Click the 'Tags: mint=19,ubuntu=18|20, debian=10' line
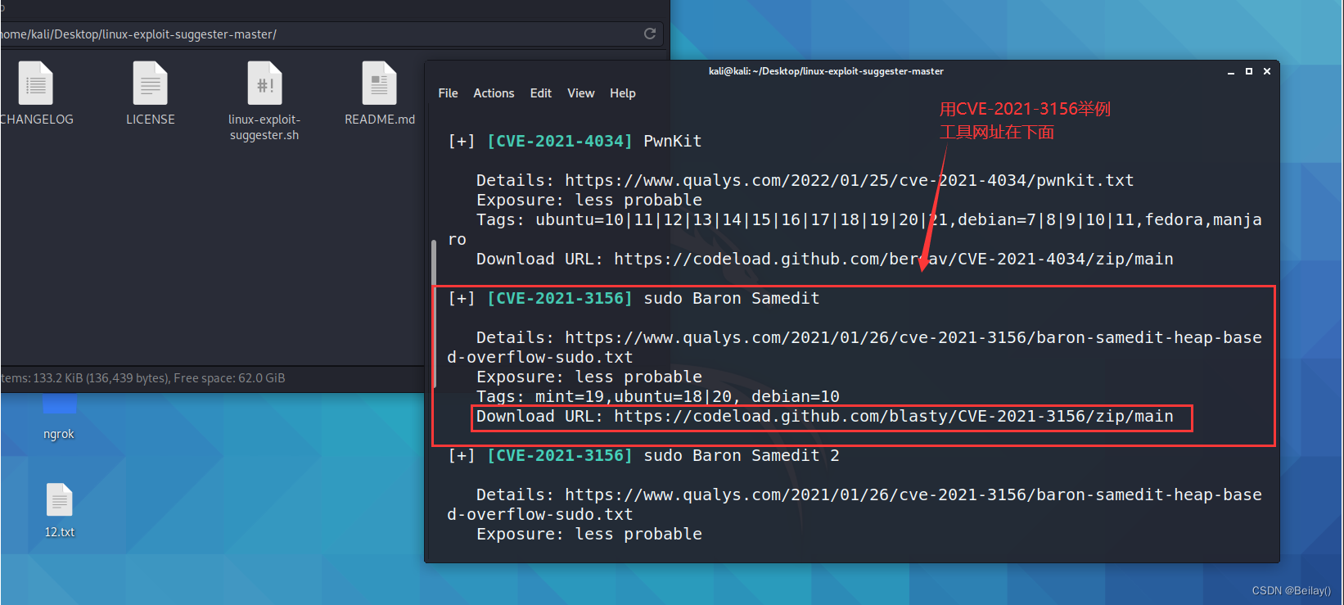The image size is (1344, 605). tap(658, 396)
